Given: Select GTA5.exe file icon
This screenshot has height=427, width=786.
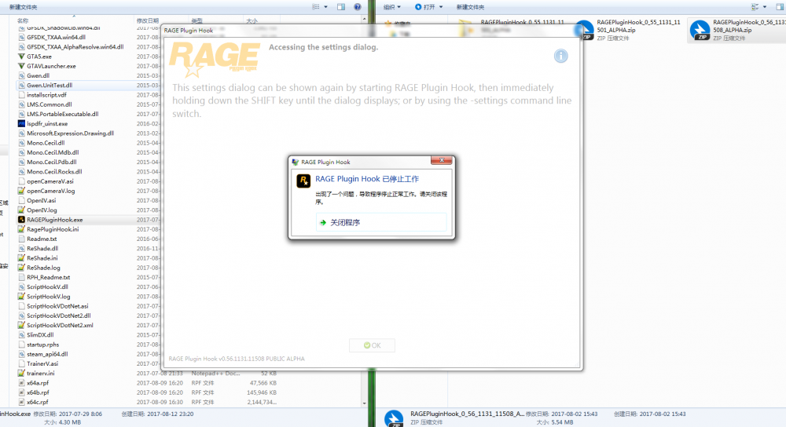Looking at the screenshot, I should [x=21, y=57].
